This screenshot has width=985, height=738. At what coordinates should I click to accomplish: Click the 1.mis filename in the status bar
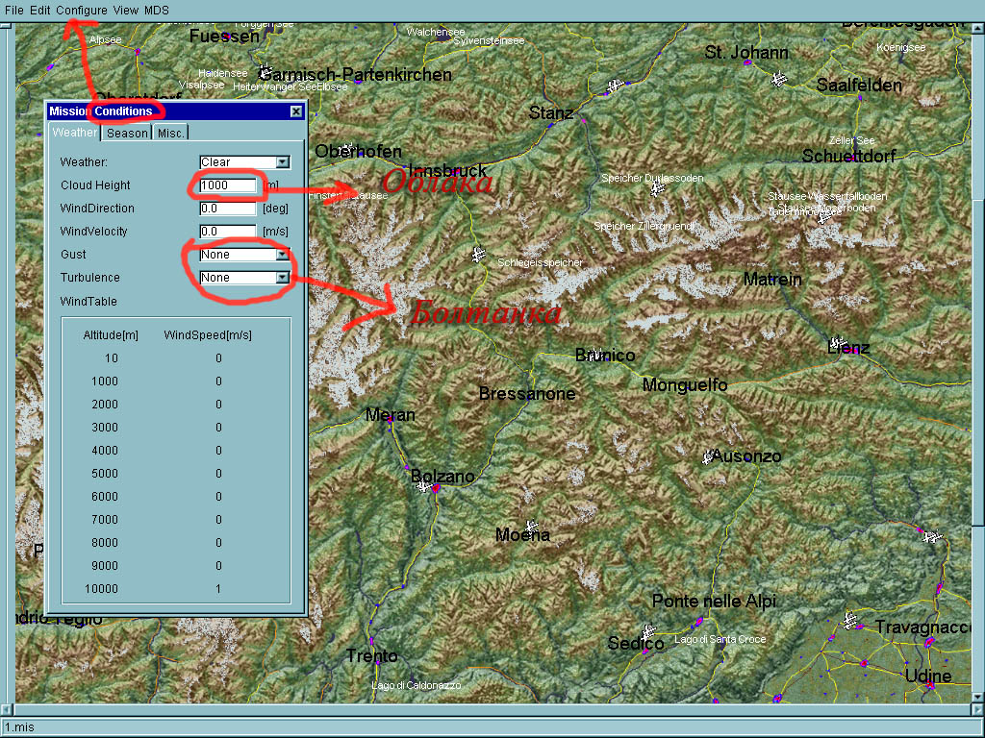[x=19, y=727]
